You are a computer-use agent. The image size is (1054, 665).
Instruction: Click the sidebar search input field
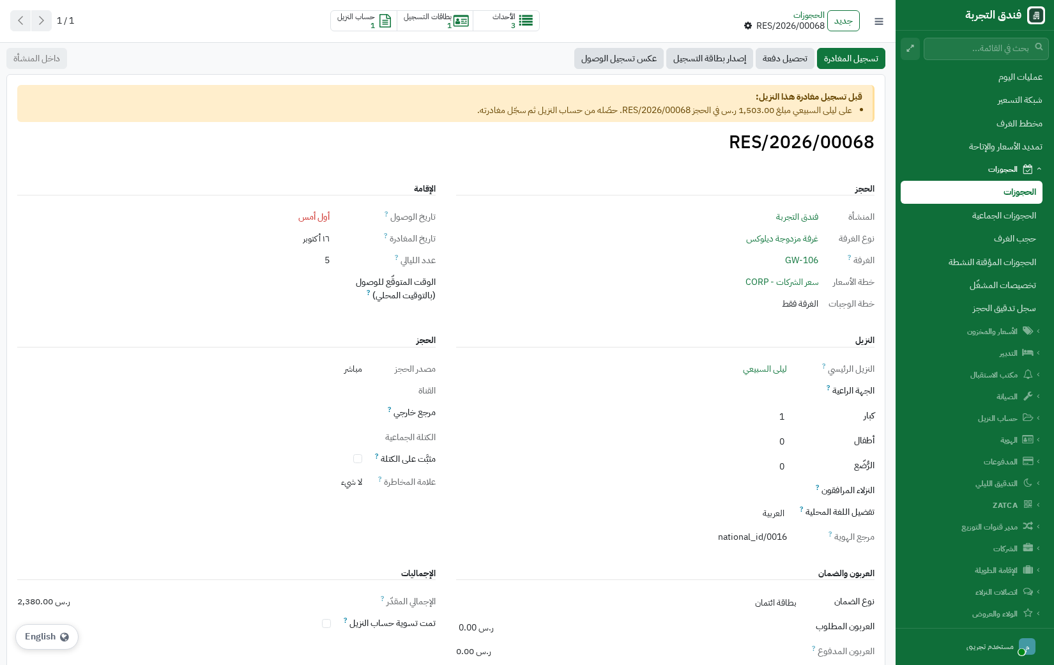tap(986, 49)
